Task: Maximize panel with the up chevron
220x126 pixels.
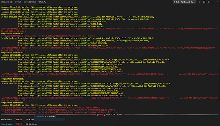Action: tap(213, 2)
